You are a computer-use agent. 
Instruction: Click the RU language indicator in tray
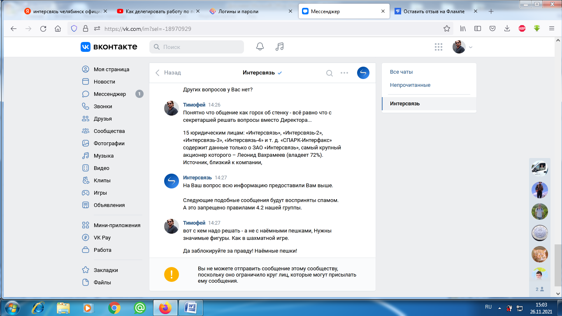point(488,307)
